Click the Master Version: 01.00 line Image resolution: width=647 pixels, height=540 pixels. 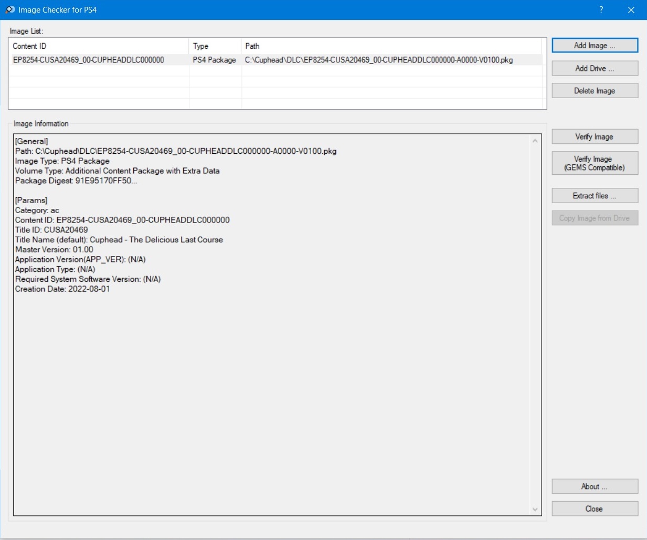coord(54,250)
